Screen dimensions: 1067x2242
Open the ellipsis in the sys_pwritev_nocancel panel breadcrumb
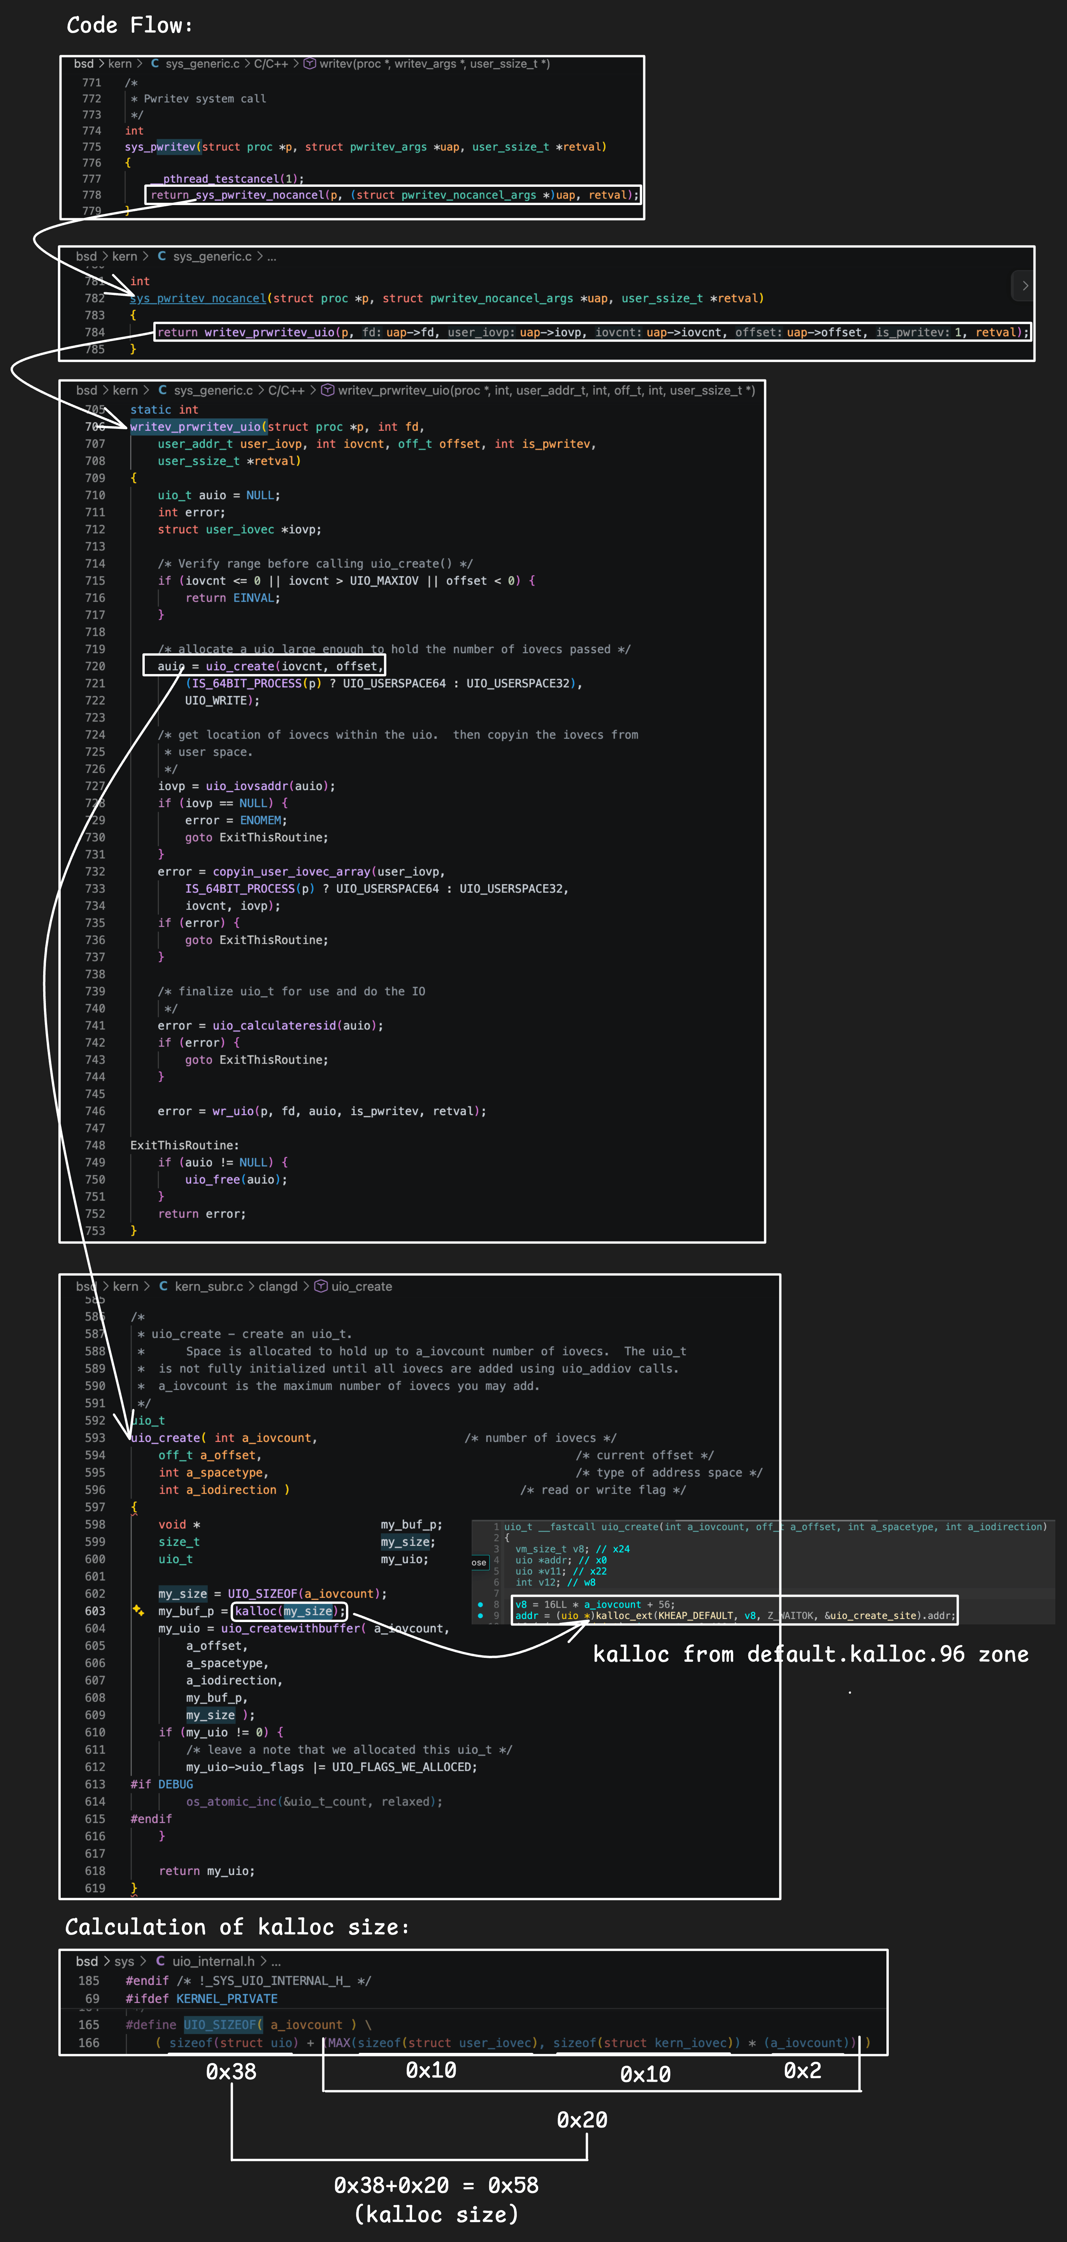coord(272,257)
